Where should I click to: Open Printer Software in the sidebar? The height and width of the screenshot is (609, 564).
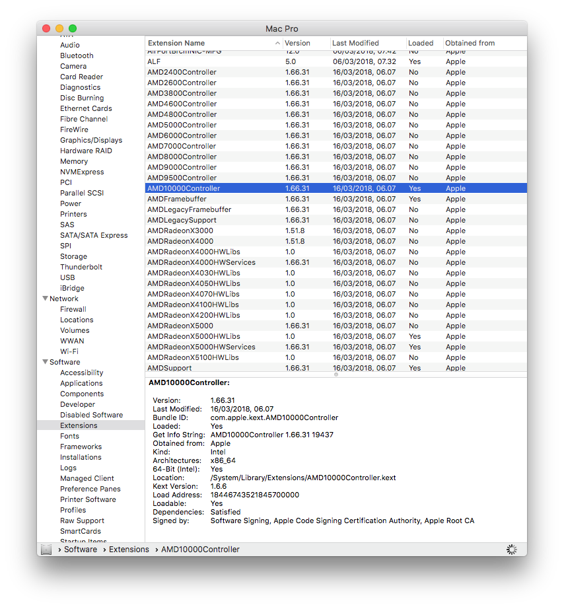click(x=88, y=499)
